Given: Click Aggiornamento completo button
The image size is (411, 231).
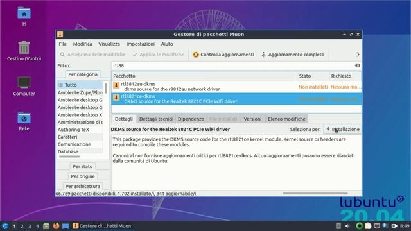Looking at the screenshot, I should point(293,55).
